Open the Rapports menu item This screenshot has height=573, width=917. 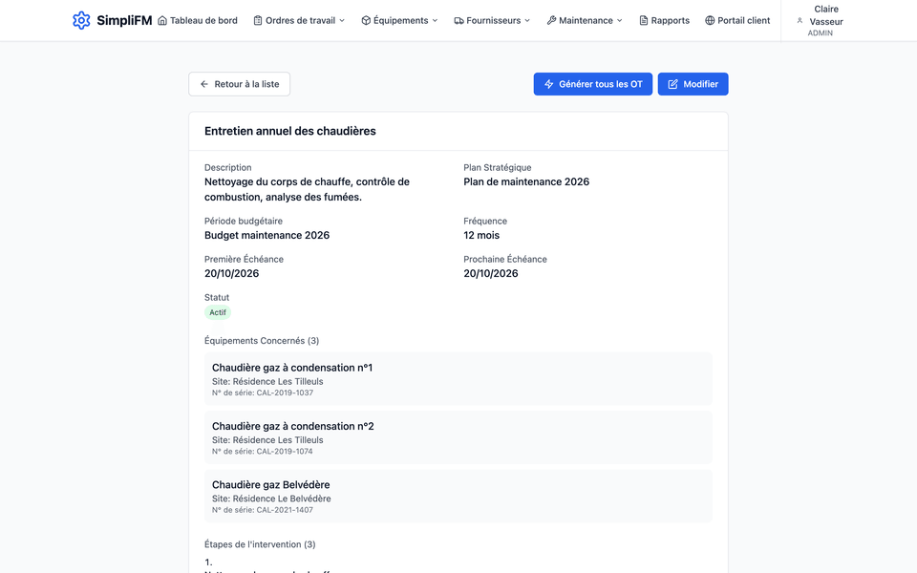pyautogui.click(x=665, y=20)
